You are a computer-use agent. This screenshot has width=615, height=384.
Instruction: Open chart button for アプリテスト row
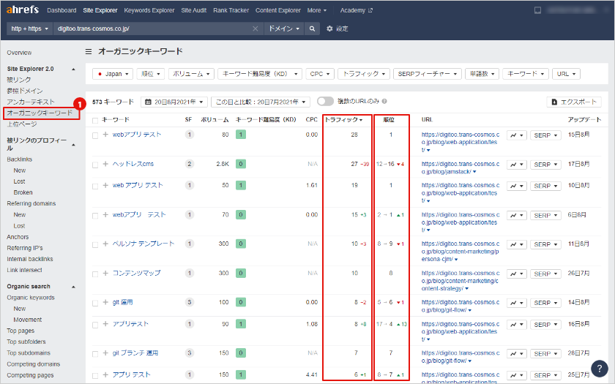517,325
